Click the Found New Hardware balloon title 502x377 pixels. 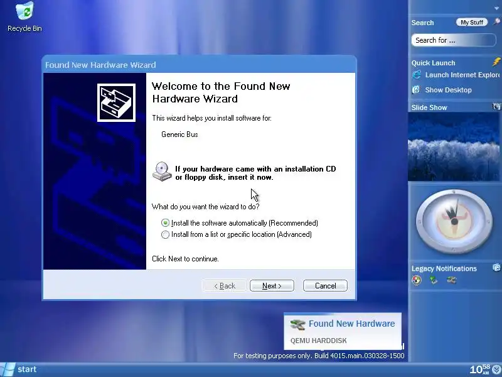(351, 324)
